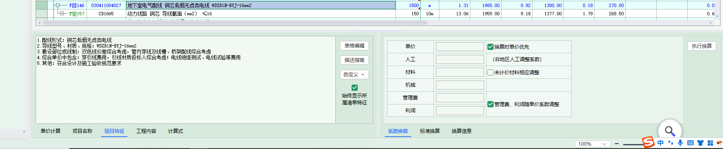This screenshot has width=723, height=149.
Task: Switch to 项目名称 tab
Action: point(82,131)
